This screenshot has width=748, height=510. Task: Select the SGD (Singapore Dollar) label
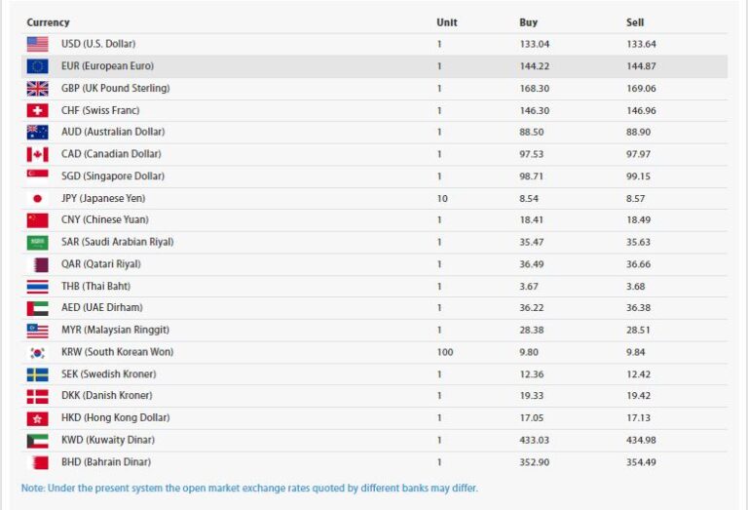[x=112, y=177]
